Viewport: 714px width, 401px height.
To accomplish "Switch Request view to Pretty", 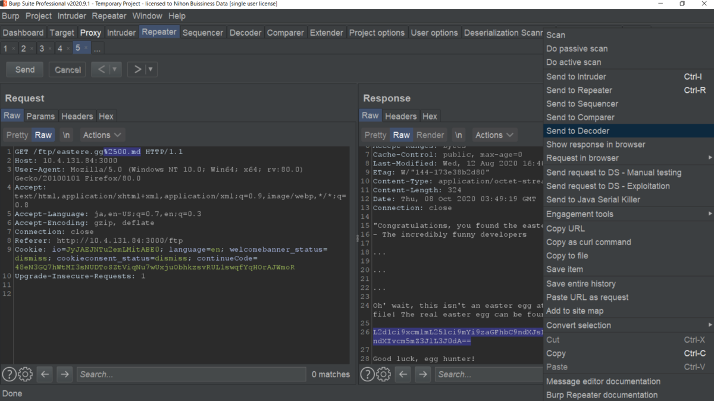I will click(17, 135).
